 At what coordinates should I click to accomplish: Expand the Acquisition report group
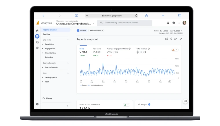point(43,44)
